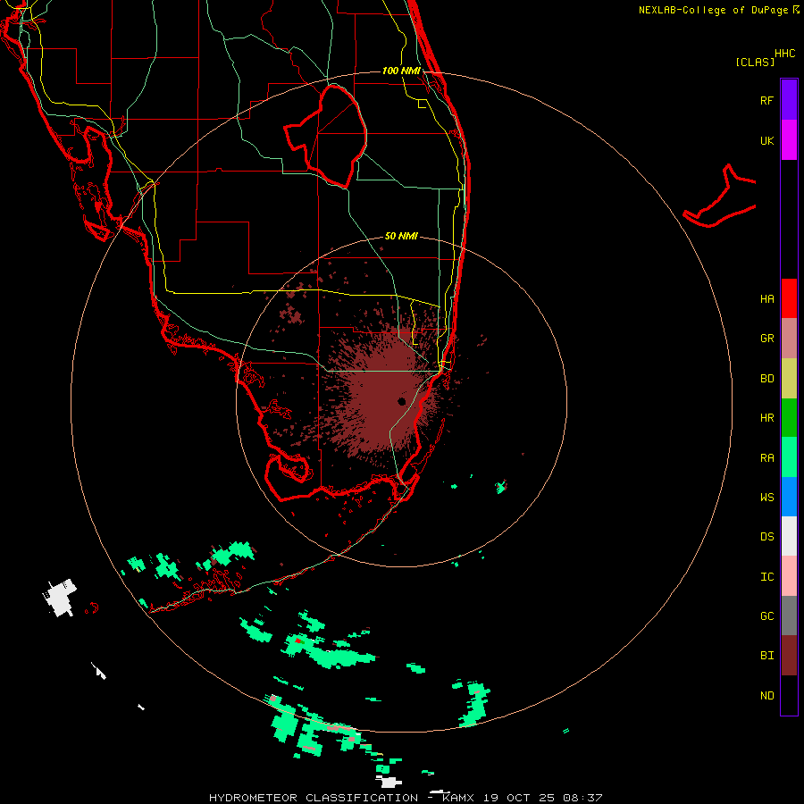The width and height of the screenshot is (804, 804).
Task: Click the 'HA' legend label
Action: click(x=766, y=299)
